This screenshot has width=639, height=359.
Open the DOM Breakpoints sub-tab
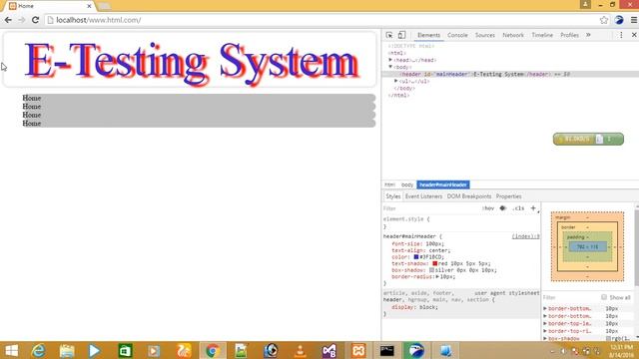click(469, 196)
